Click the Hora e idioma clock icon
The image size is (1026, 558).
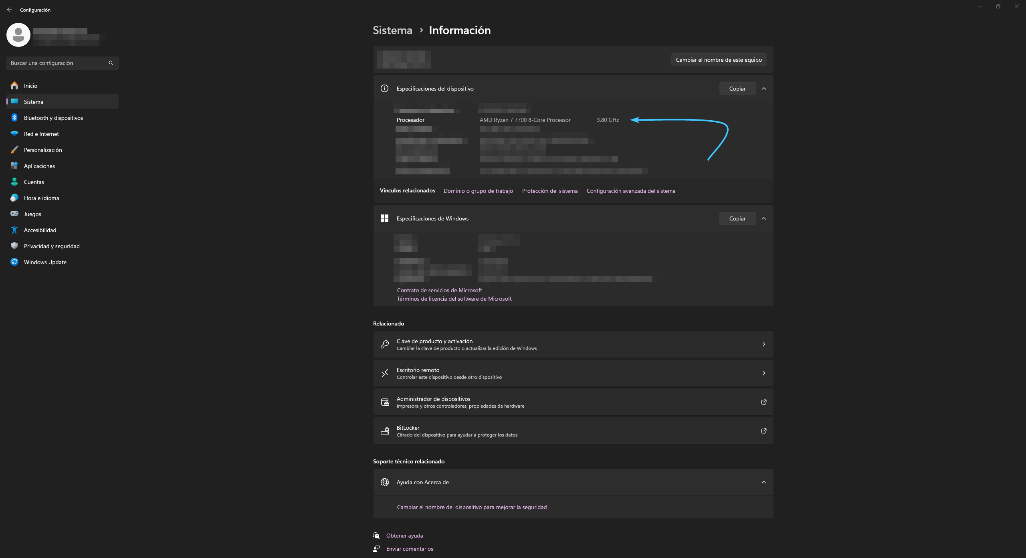pos(14,198)
